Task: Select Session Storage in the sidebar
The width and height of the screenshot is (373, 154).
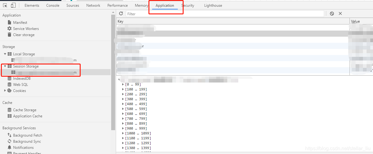Action: pyautogui.click(x=26, y=66)
